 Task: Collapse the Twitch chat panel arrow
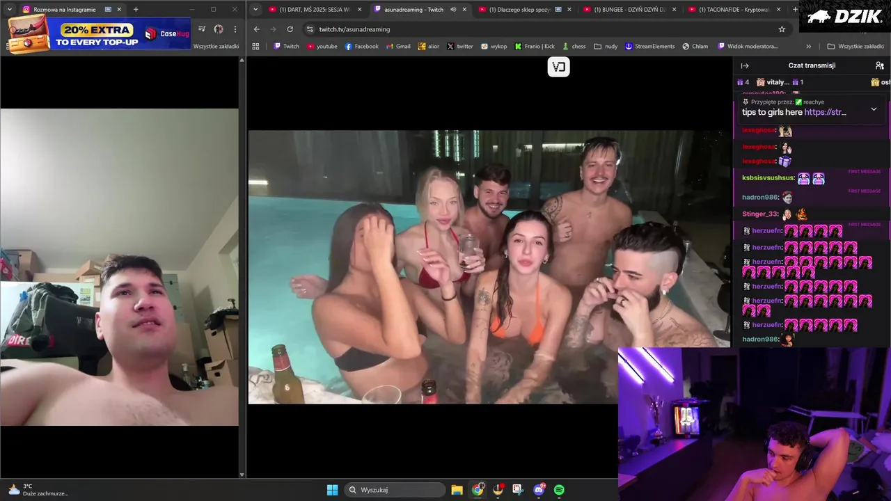(x=744, y=65)
